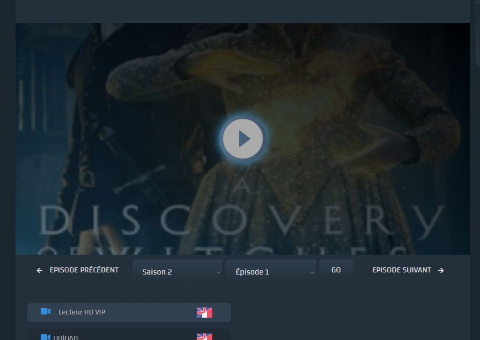Click the right arrow icon after Episode suivant
Viewport: 480px width, 340px height.
(x=441, y=270)
